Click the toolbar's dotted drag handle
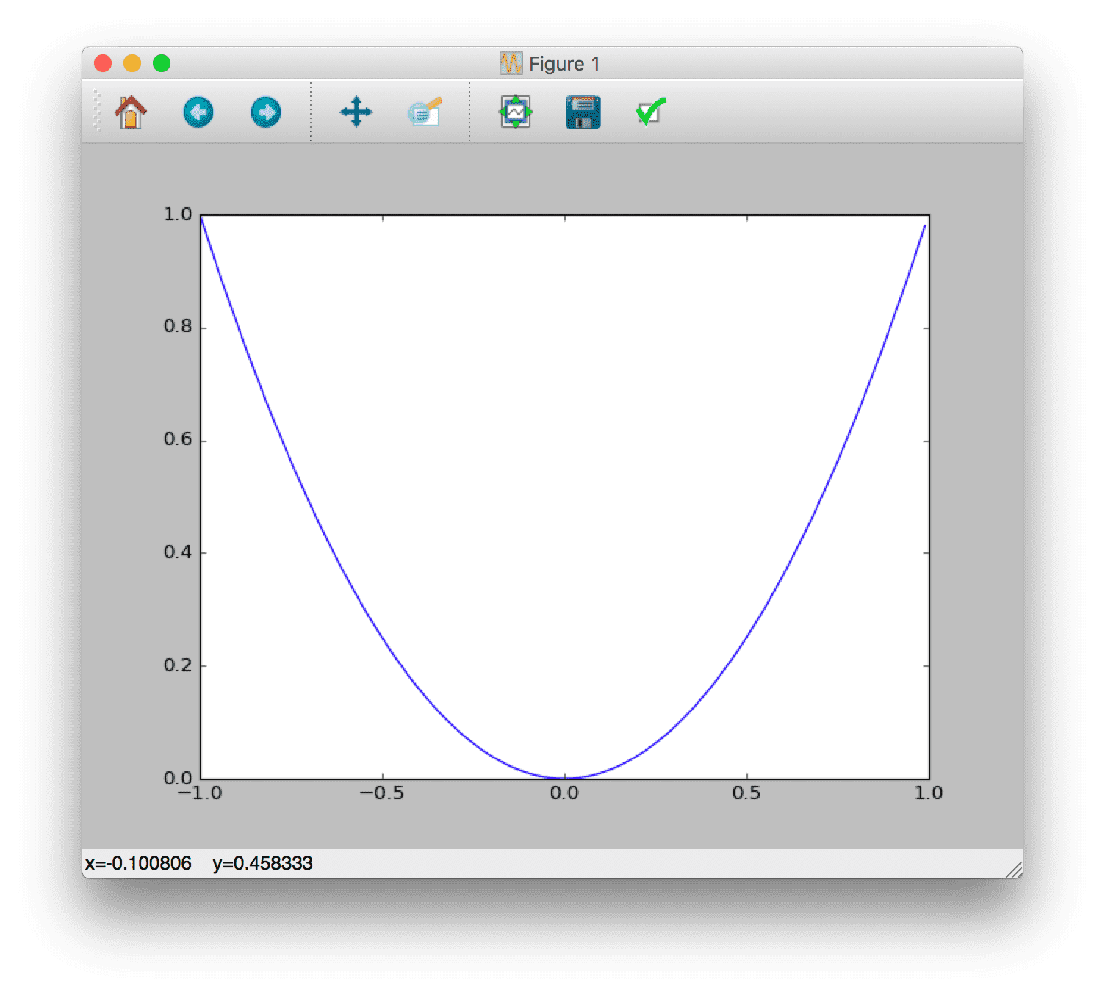The height and width of the screenshot is (996, 1105). point(96,112)
